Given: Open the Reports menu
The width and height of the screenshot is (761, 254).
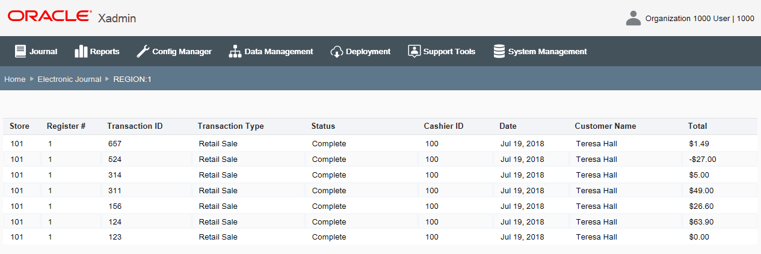Looking at the screenshot, I should pyautogui.click(x=97, y=51).
